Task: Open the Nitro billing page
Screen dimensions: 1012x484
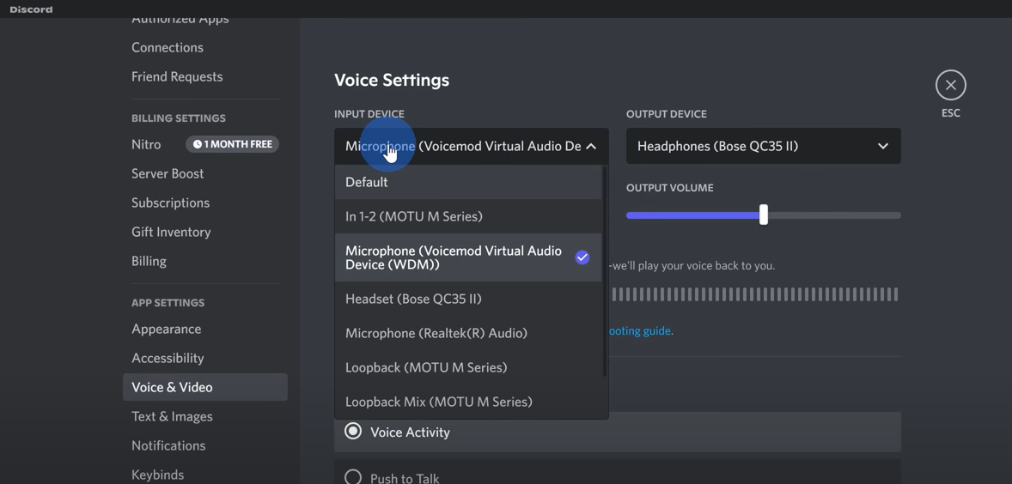Action: pyautogui.click(x=146, y=144)
